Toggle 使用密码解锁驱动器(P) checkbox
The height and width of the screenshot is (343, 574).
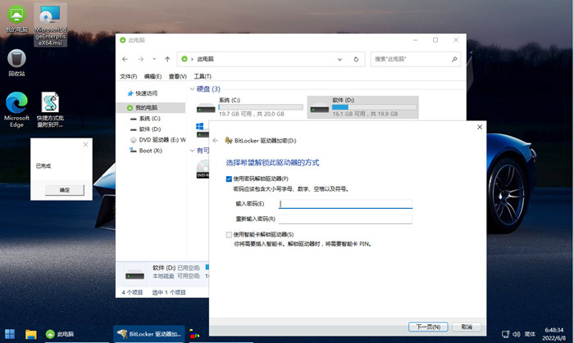tap(229, 179)
